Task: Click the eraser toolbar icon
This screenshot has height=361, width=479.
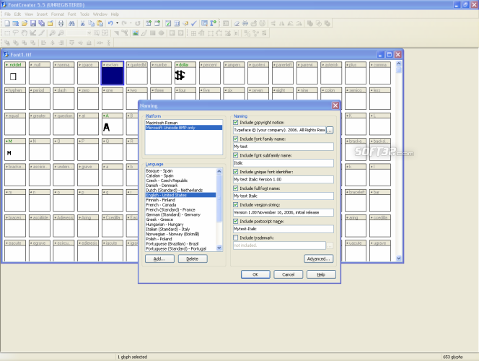Action: 237,23
